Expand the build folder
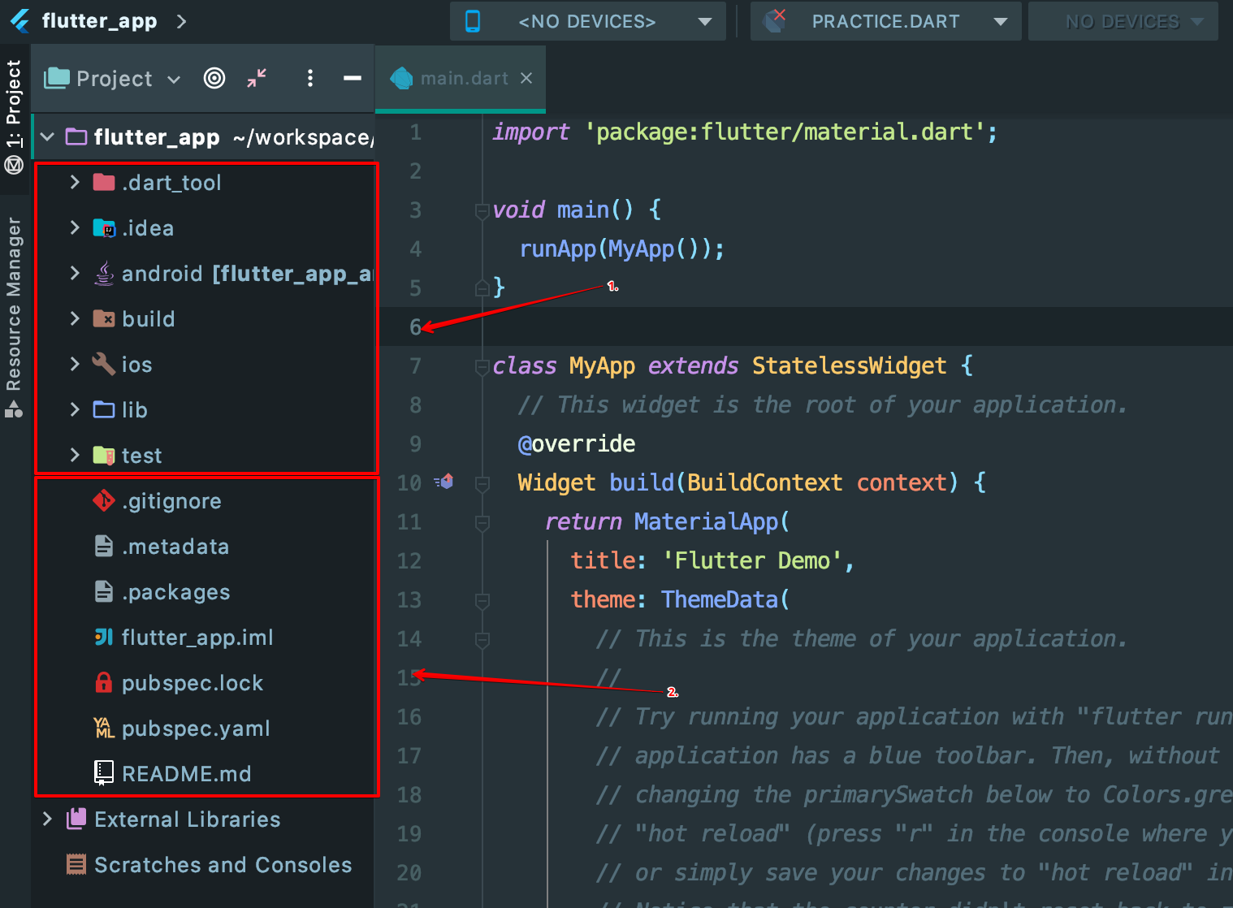1233x908 pixels. pyautogui.click(x=75, y=318)
